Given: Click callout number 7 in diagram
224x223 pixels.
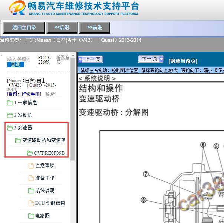Looking at the screenshot, I should click(x=146, y=174).
